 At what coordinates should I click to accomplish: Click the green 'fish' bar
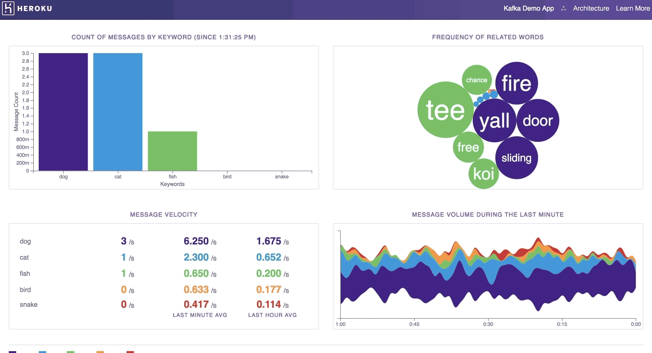coord(172,150)
